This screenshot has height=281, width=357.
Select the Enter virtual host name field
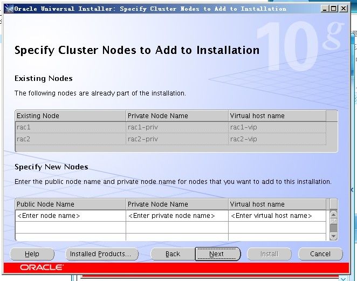point(277,216)
